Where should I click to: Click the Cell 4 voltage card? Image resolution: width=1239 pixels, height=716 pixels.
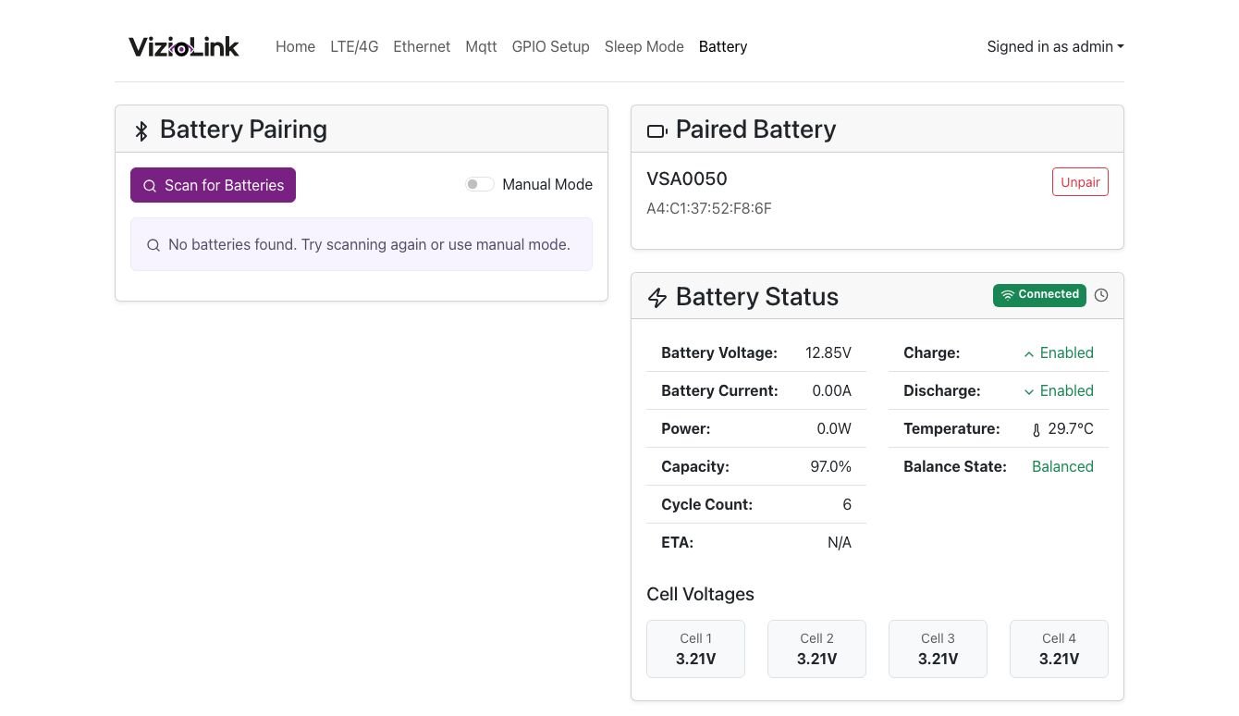click(1059, 648)
